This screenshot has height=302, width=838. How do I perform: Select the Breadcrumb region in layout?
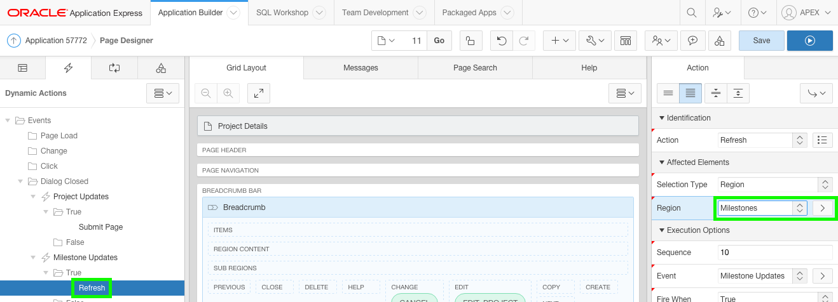click(x=418, y=207)
